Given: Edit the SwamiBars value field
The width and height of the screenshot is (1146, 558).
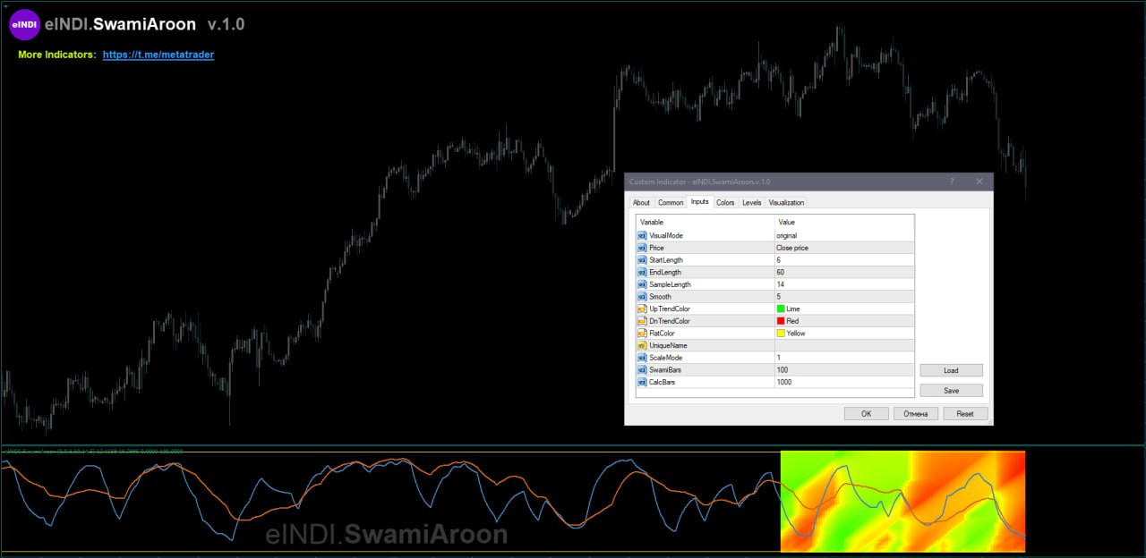Looking at the screenshot, I should (x=843, y=369).
